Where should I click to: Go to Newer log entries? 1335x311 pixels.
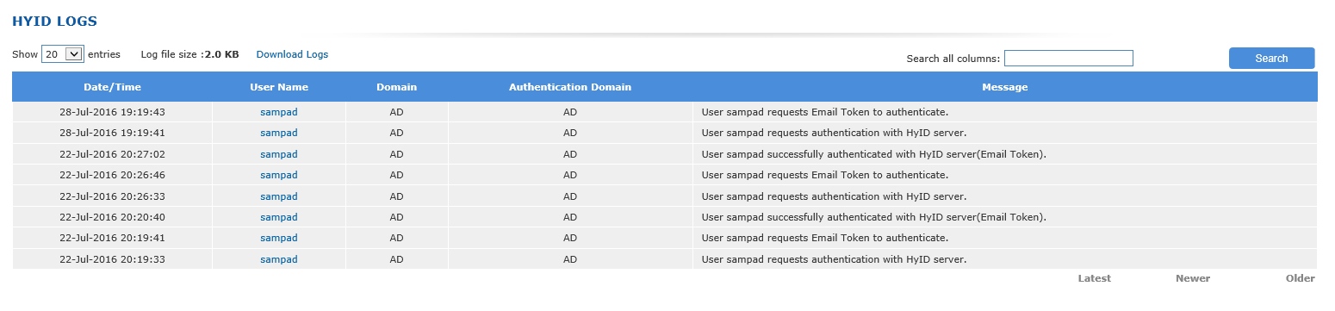tap(1193, 278)
